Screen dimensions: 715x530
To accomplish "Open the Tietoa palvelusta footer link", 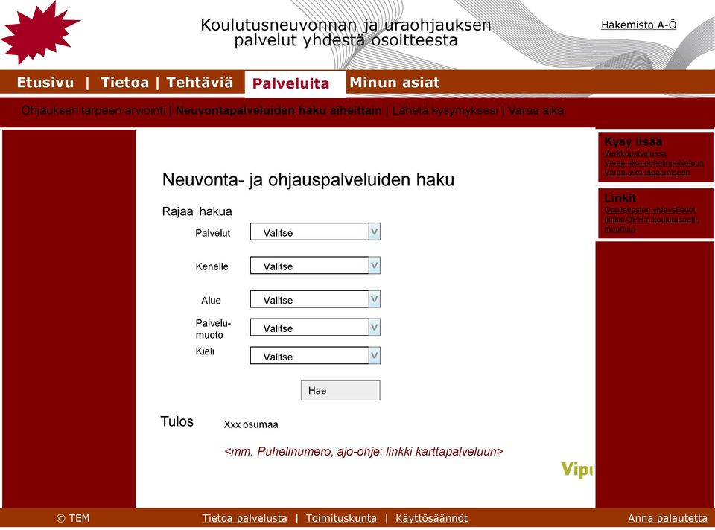I will (244, 518).
